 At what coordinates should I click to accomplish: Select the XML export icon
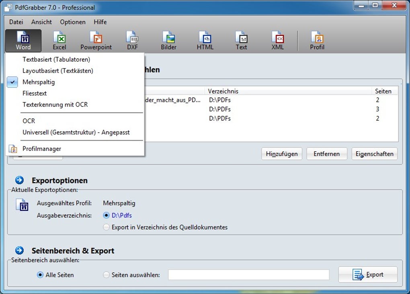point(278,41)
